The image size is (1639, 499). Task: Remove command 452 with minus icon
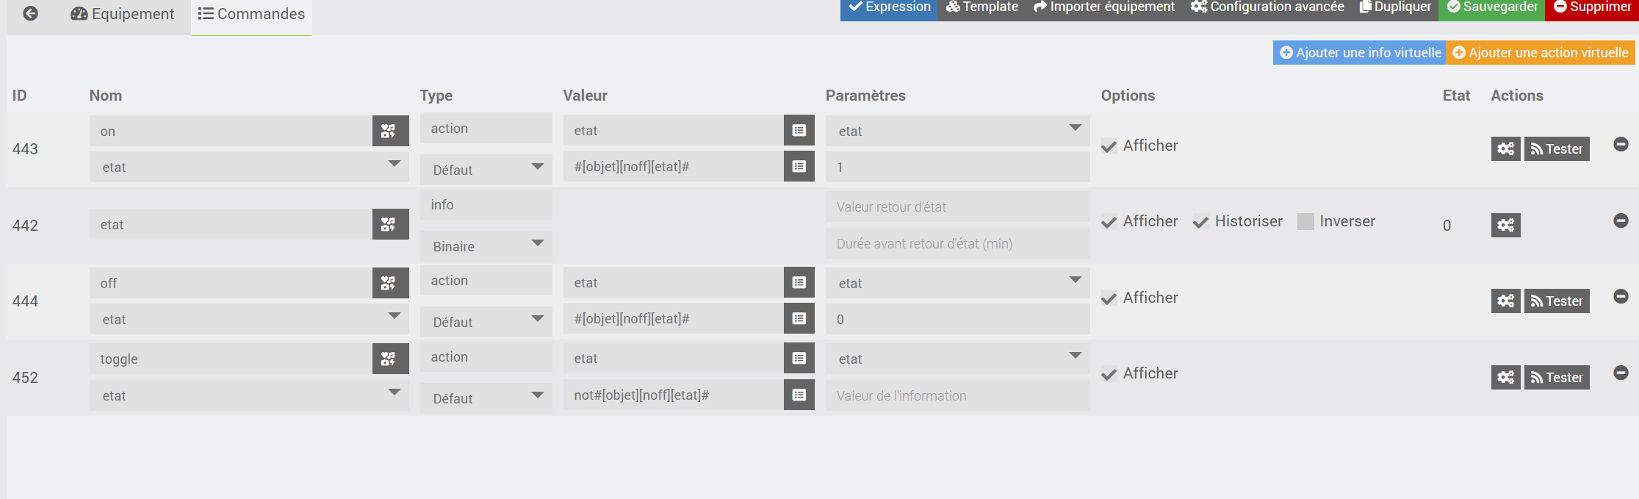(1621, 373)
